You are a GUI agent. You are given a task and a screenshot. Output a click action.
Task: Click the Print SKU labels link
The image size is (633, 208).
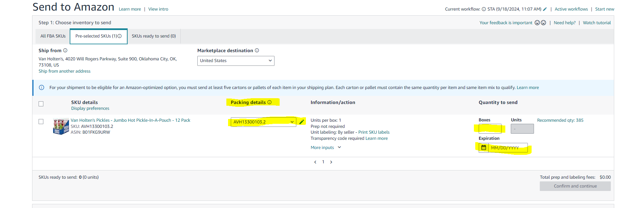point(374,132)
